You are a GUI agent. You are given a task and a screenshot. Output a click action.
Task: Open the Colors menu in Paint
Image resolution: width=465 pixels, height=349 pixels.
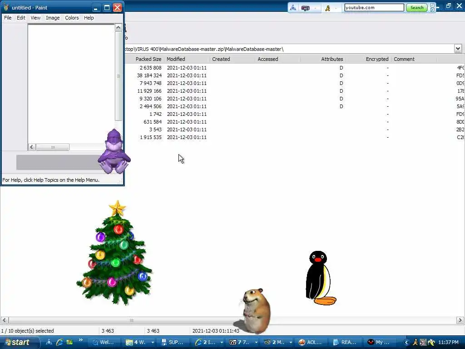72,18
